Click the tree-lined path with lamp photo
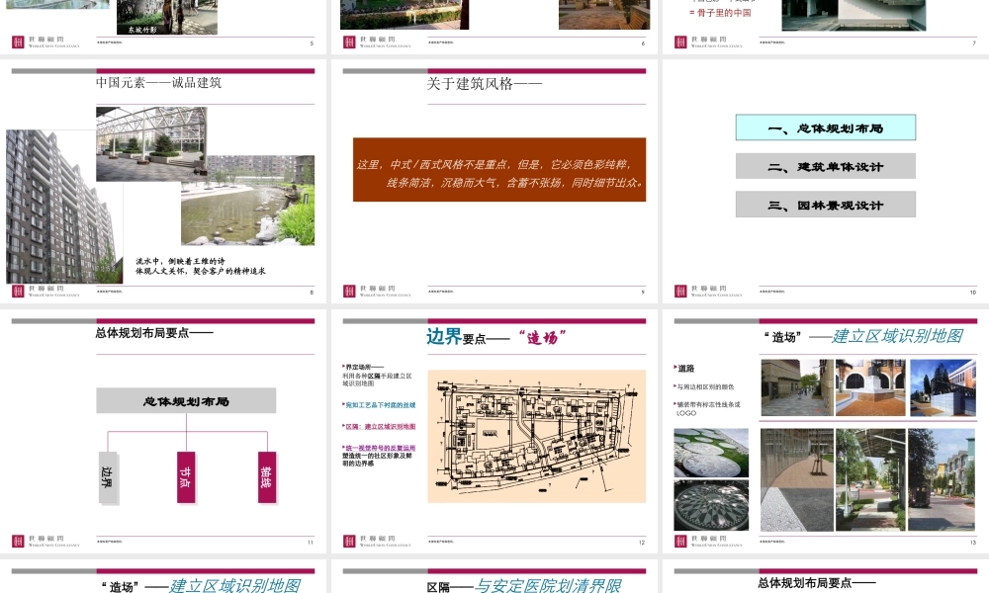The height and width of the screenshot is (593, 989). [870, 480]
